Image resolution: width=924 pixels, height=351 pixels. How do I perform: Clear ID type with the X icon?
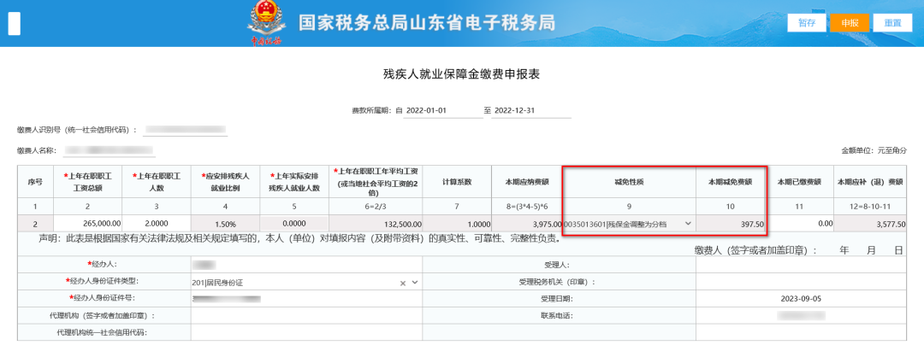[403, 283]
